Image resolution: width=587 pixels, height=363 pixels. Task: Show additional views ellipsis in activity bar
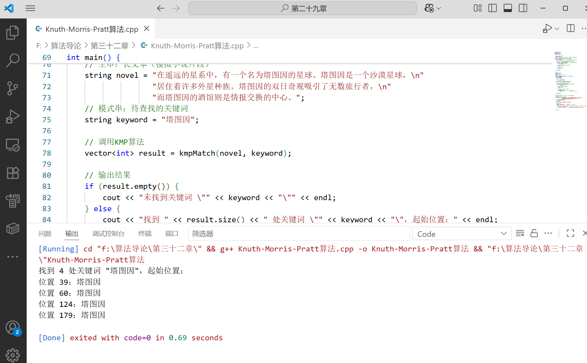pos(13,257)
